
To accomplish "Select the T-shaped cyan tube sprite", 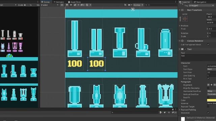I will pyautogui.click(x=120, y=42).
